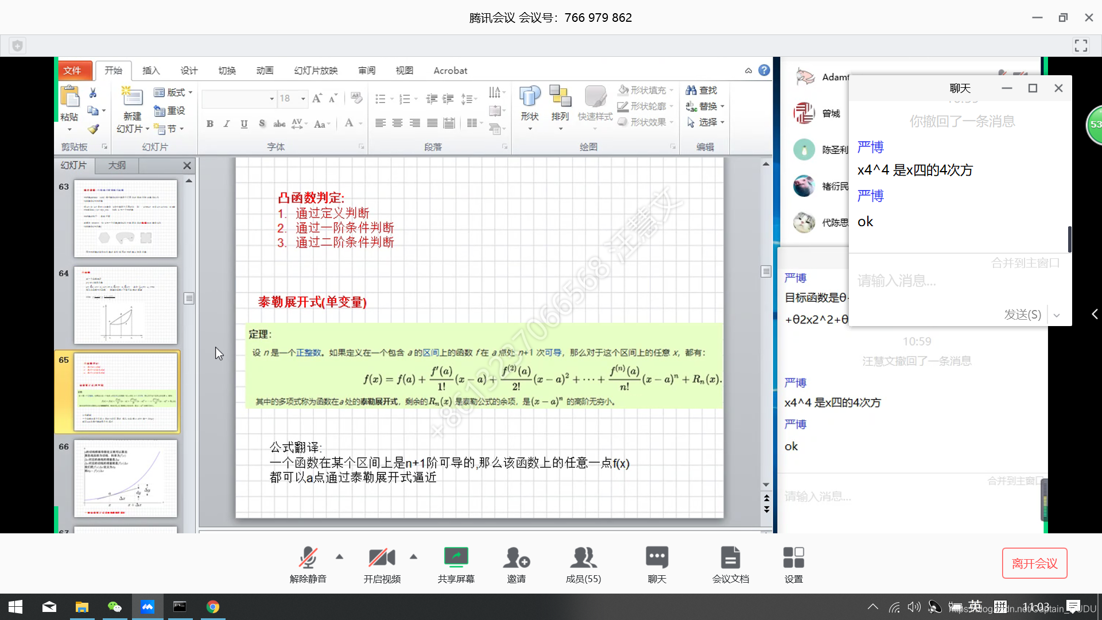Switch to the 插入 ribbon tab
The height and width of the screenshot is (620, 1102).
[151, 71]
